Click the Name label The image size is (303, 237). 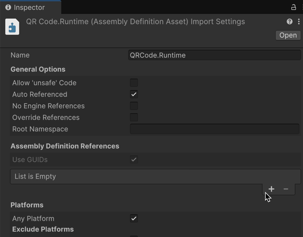[x=20, y=55]
